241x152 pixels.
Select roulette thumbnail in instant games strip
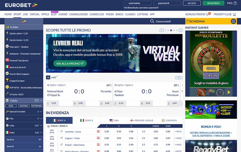[x=201, y=92]
